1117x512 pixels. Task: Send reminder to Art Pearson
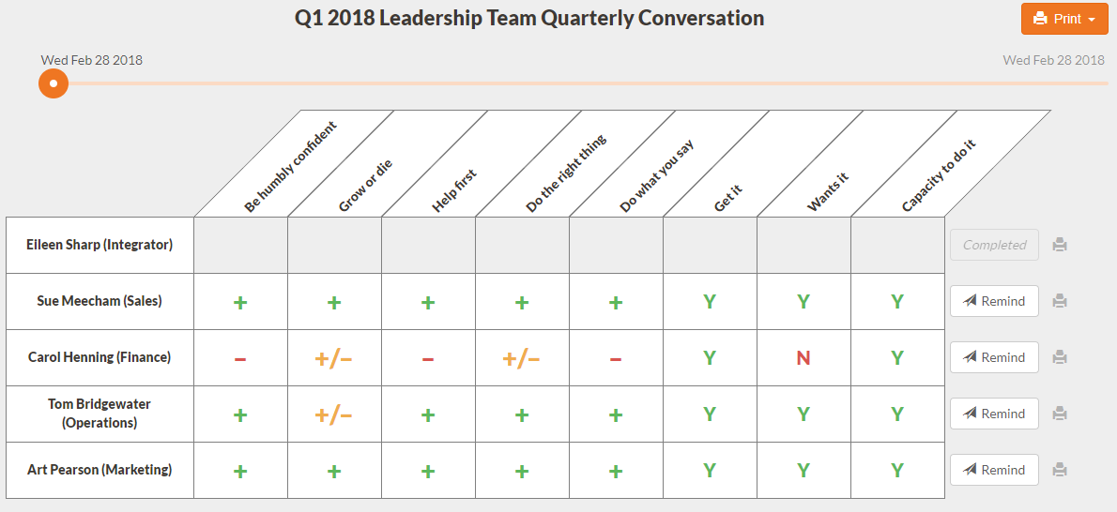point(994,470)
